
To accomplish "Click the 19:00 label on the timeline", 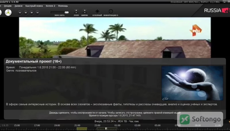I will pos(57,126).
